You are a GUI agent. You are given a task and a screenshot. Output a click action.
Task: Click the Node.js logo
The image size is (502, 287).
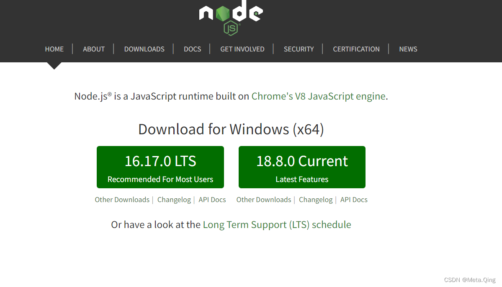click(x=231, y=18)
